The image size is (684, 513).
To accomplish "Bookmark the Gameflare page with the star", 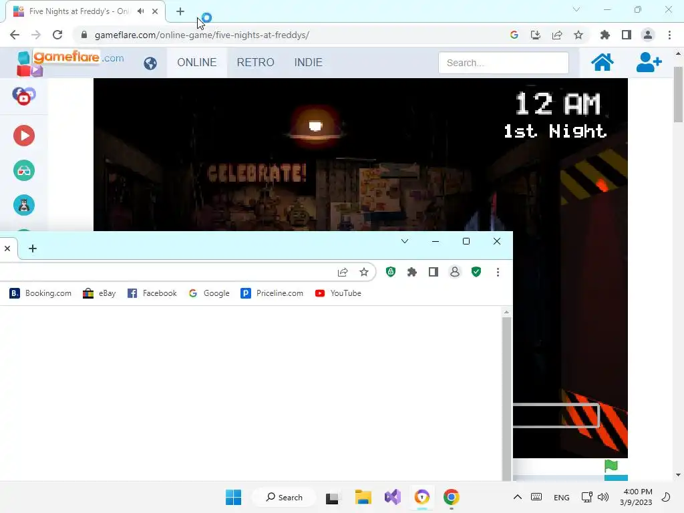I will (x=578, y=35).
